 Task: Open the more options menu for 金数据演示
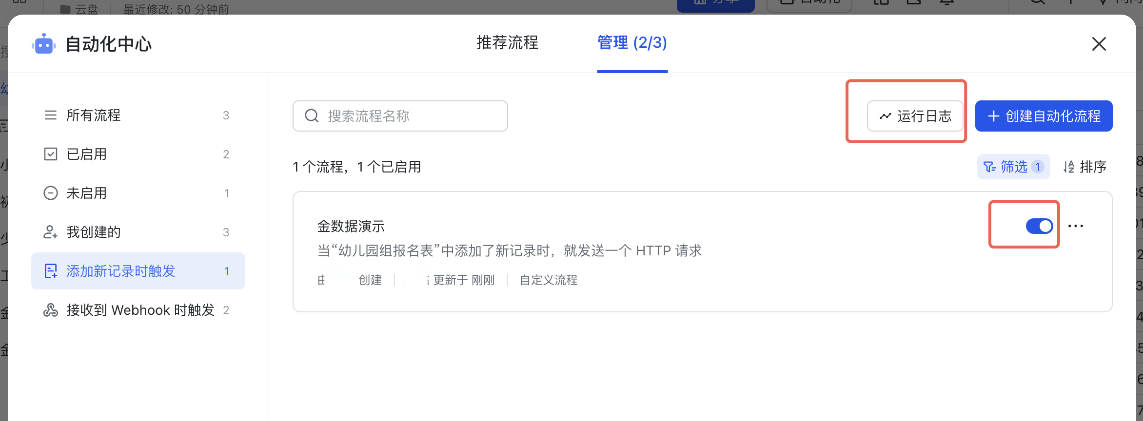click(x=1075, y=226)
